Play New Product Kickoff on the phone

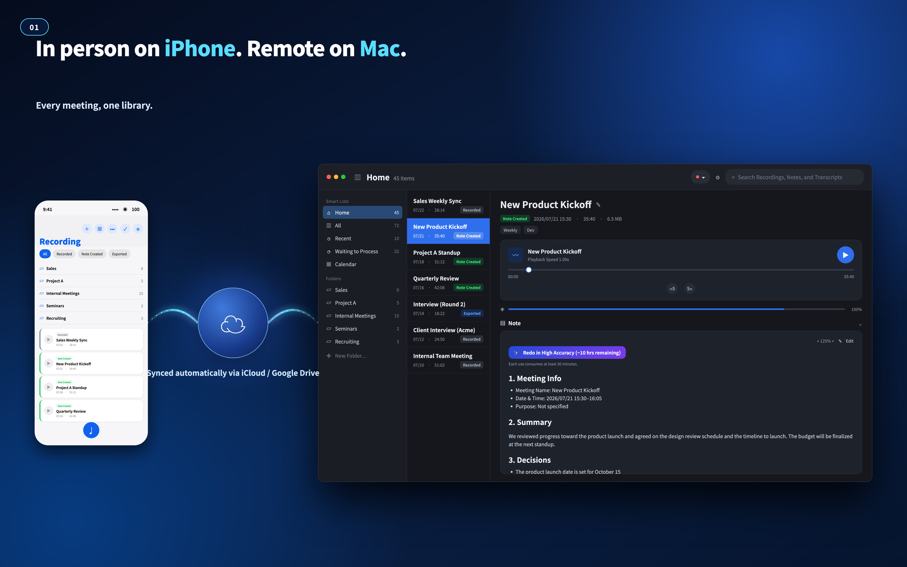coord(48,364)
